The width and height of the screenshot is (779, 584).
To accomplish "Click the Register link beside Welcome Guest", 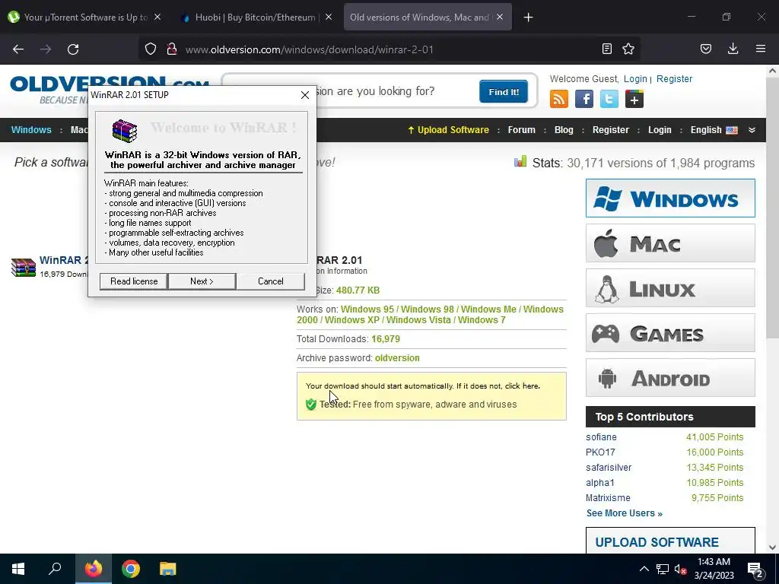I will tap(674, 79).
